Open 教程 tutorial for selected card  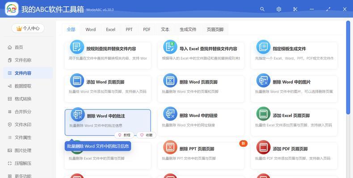click(x=124, y=135)
